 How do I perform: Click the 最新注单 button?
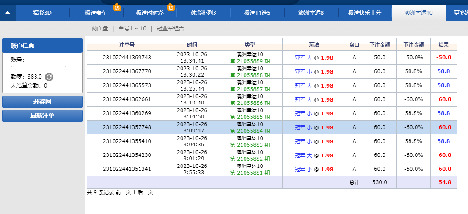tap(42, 115)
